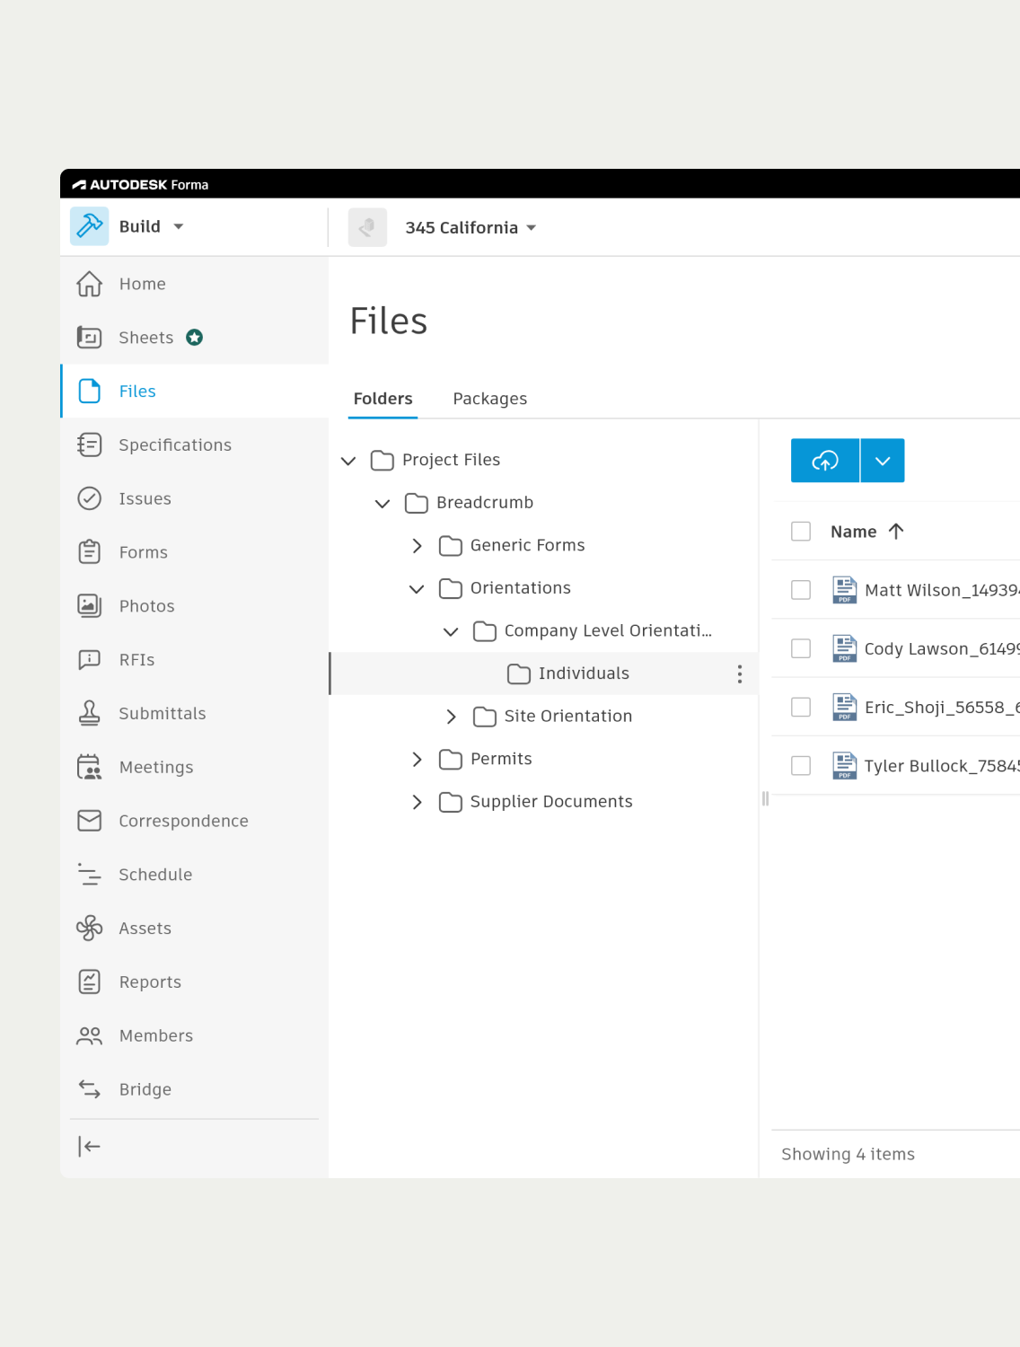Click the star badge next to Sheets
1020x1347 pixels.
pyautogui.click(x=194, y=338)
